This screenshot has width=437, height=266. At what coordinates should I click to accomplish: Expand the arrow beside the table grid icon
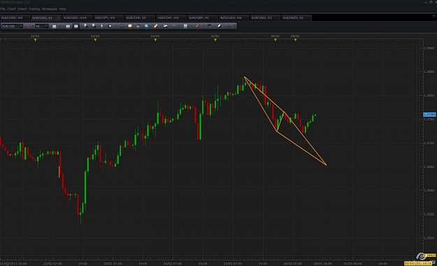click(x=191, y=26)
